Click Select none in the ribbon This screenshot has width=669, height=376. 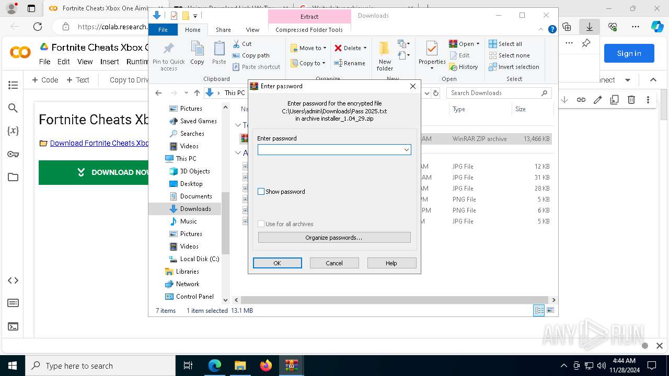coord(510,55)
